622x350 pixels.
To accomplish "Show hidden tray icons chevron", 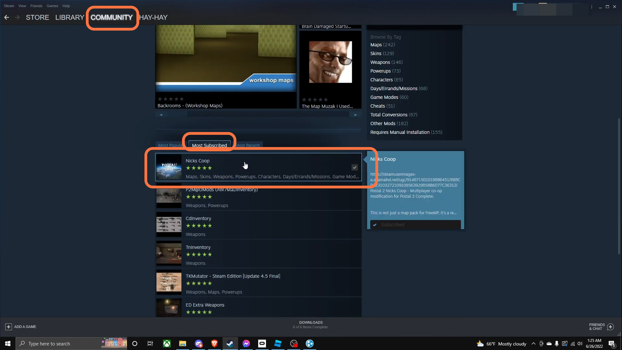I will tap(533, 344).
